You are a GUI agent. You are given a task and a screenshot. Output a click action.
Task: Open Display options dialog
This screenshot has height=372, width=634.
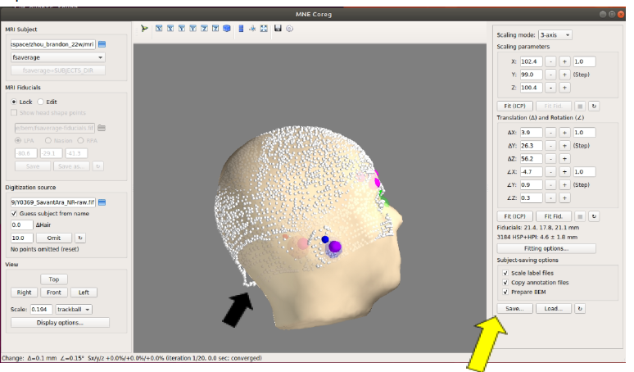tap(60, 323)
